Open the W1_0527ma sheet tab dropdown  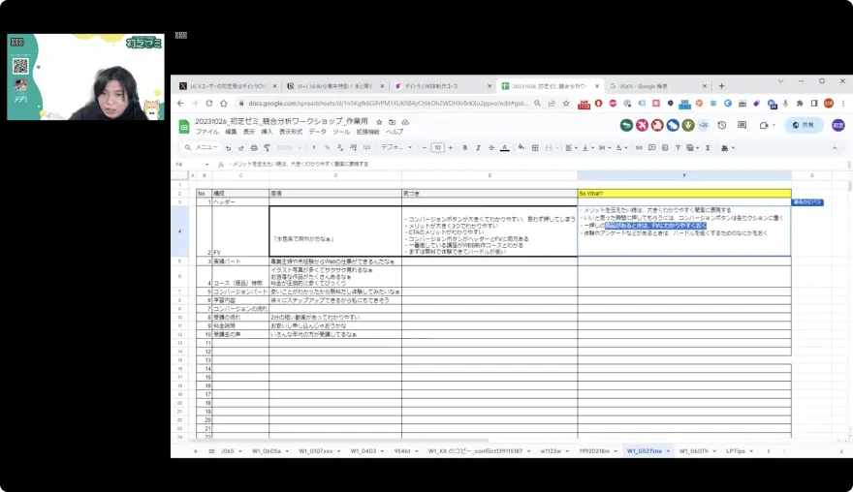668,451
